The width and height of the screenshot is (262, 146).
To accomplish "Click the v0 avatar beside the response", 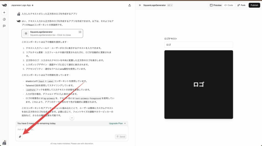I will (18, 21).
